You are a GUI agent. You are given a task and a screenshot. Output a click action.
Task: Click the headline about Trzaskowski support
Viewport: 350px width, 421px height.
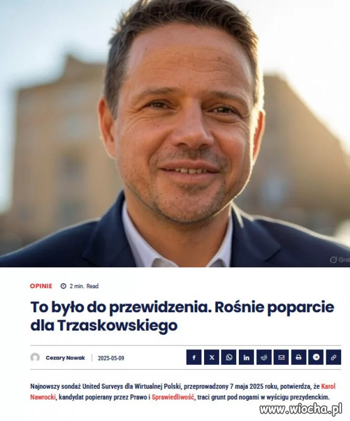pos(182,316)
